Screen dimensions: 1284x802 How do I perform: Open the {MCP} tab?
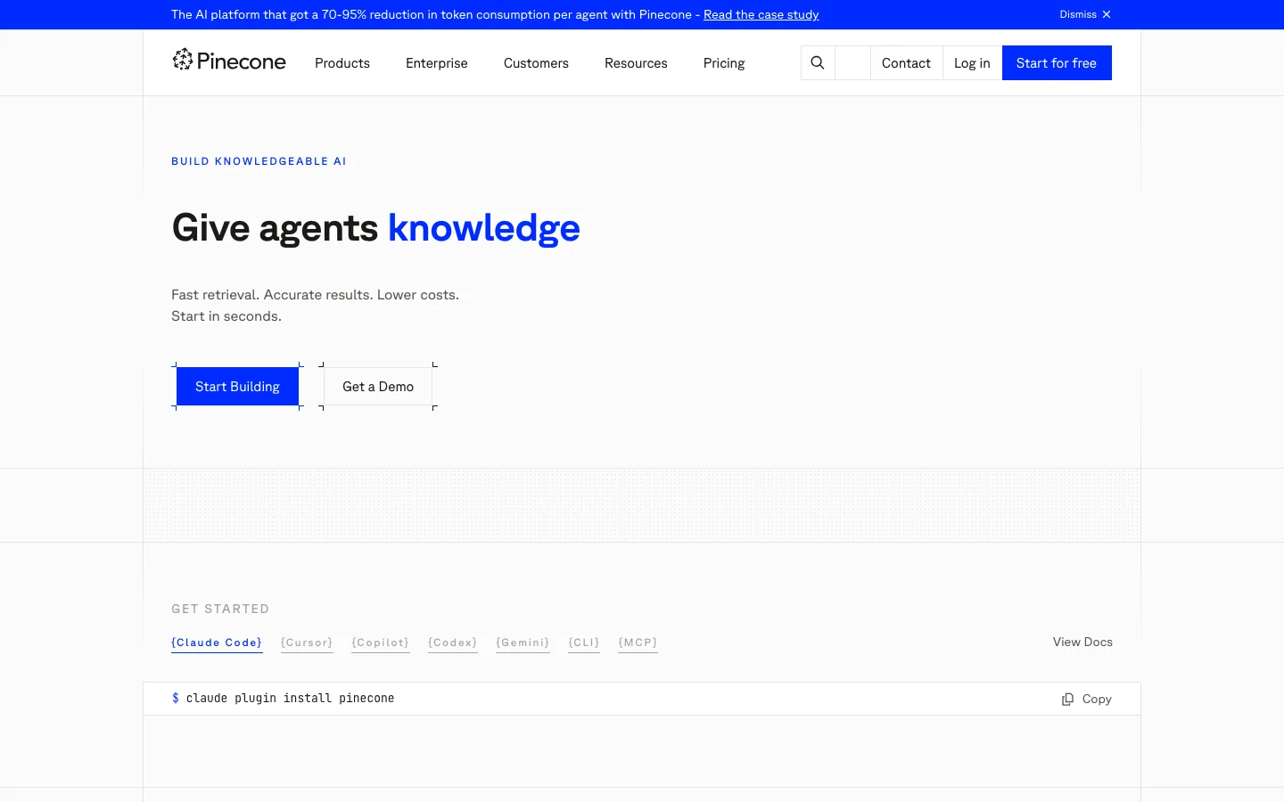(638, 642)
